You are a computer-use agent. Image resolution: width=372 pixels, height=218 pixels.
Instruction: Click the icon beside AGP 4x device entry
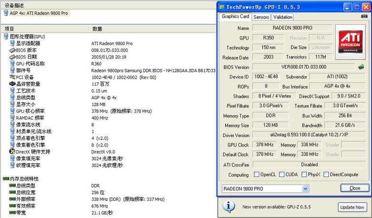6,13
